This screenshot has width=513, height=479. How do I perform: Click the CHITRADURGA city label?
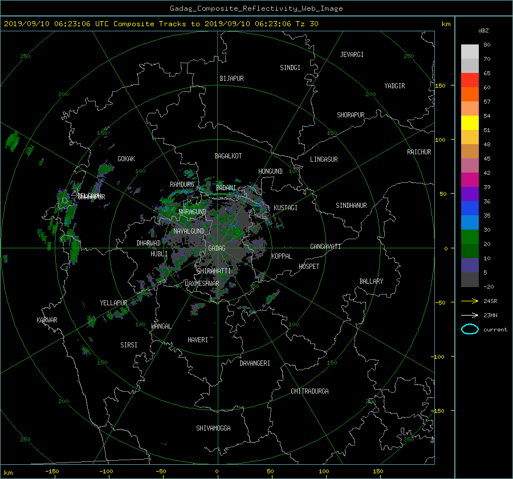pos(310,391)
